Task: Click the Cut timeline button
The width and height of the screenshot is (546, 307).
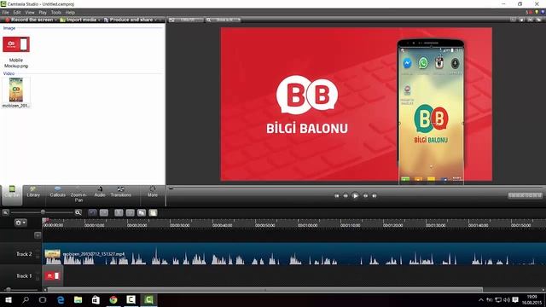Action: click(x=119, y=212)
